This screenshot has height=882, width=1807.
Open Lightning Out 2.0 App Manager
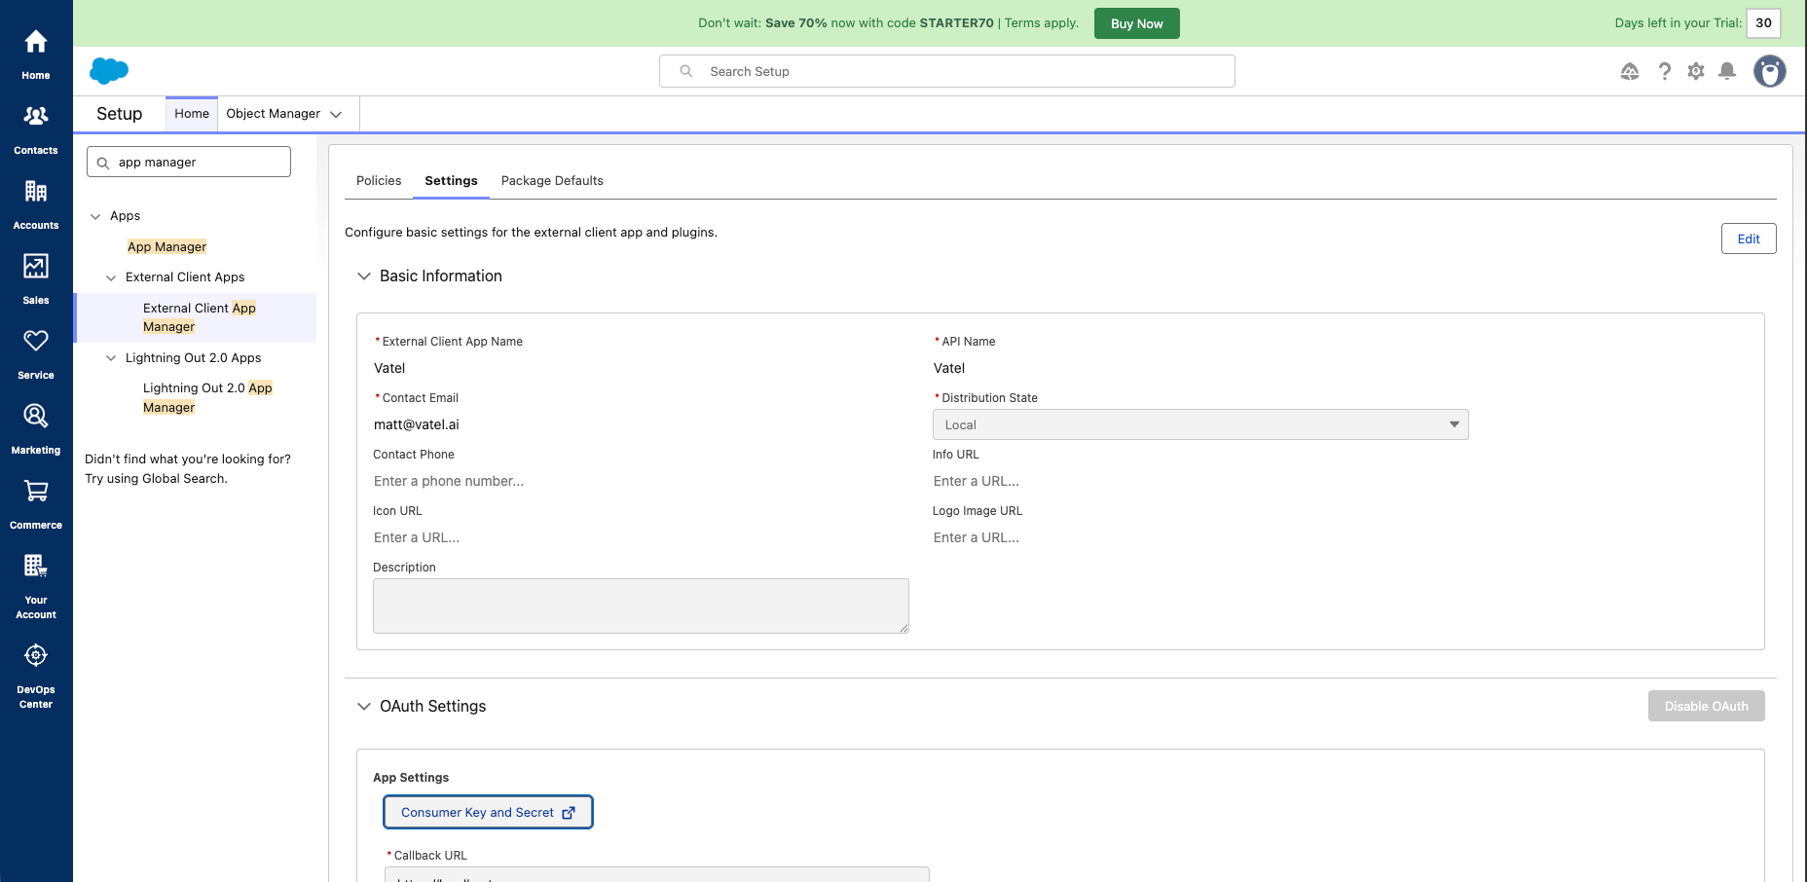point(207,397)
